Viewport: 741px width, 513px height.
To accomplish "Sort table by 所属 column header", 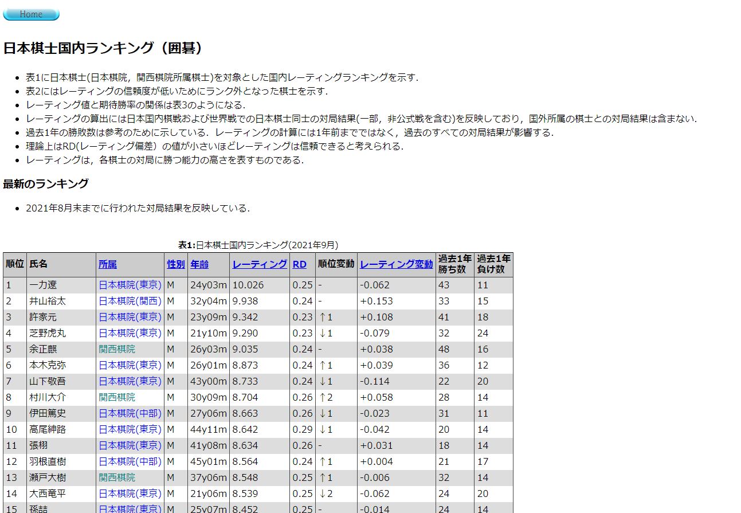I will [107, 264].
